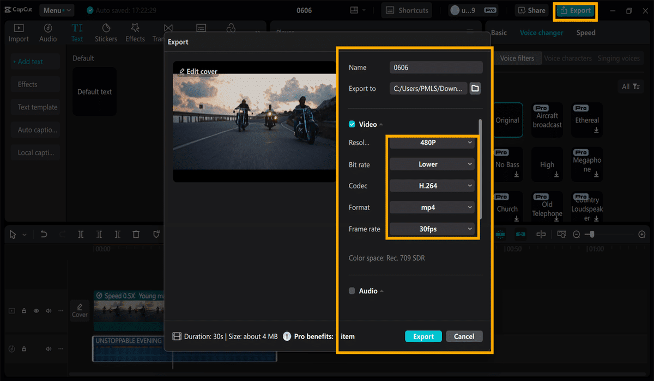Click the top Export button in title bar

point(576,10)
